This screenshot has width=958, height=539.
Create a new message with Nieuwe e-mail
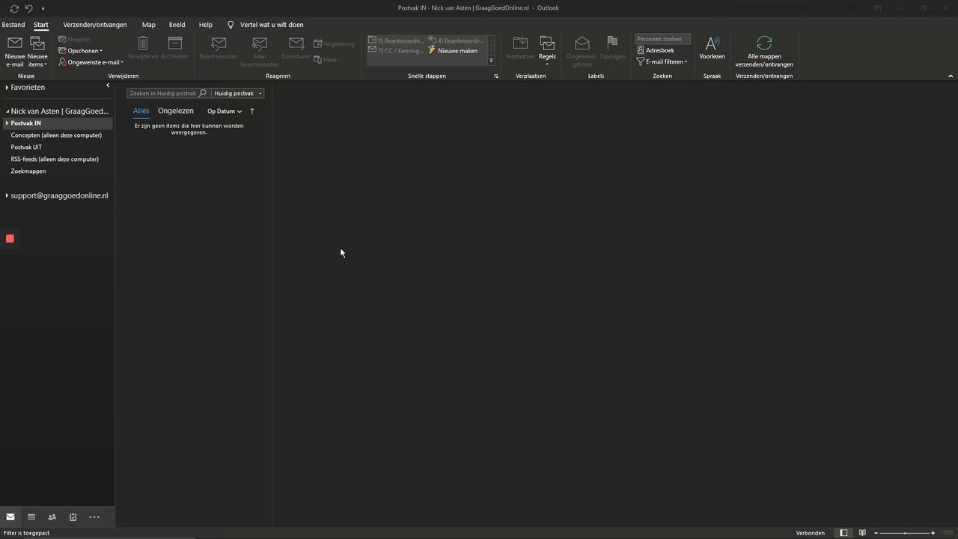click(x=14, y=52)
